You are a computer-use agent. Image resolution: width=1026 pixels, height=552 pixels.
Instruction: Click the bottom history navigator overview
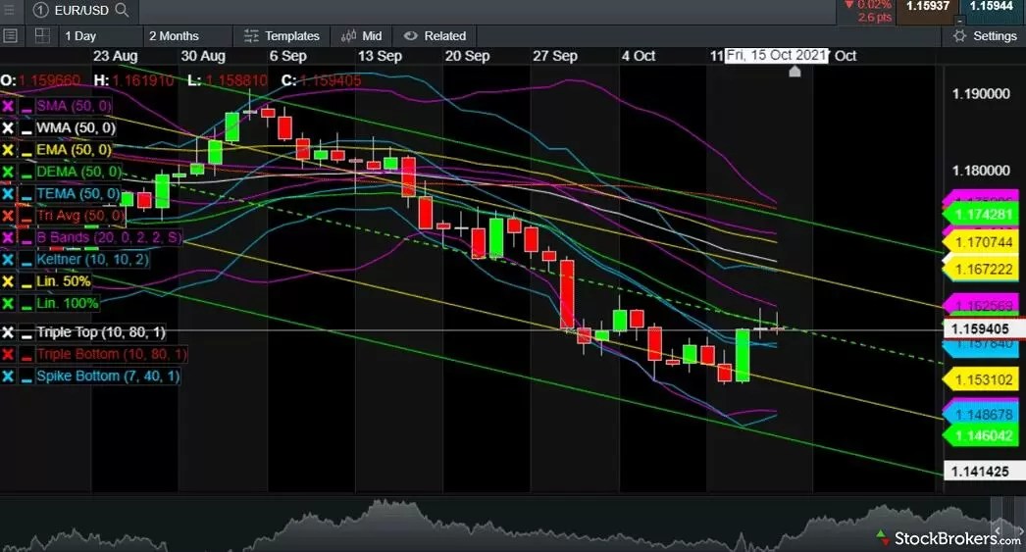point(513,525)
